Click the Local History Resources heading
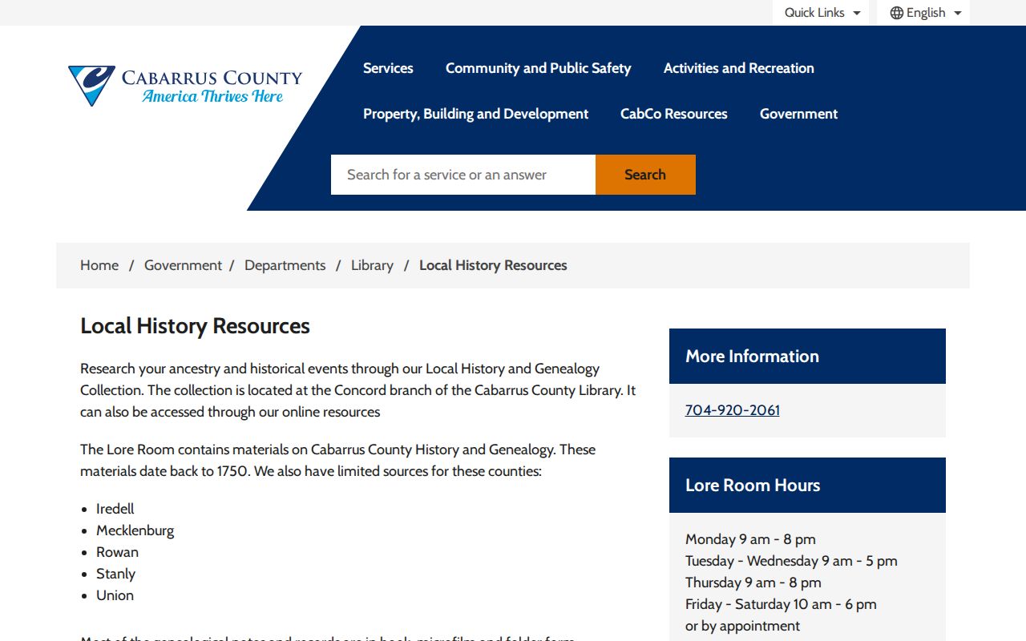 [195, 326]
